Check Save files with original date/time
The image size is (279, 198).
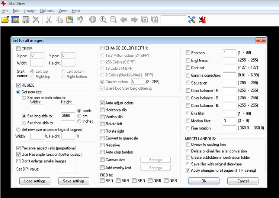[188, 164]
